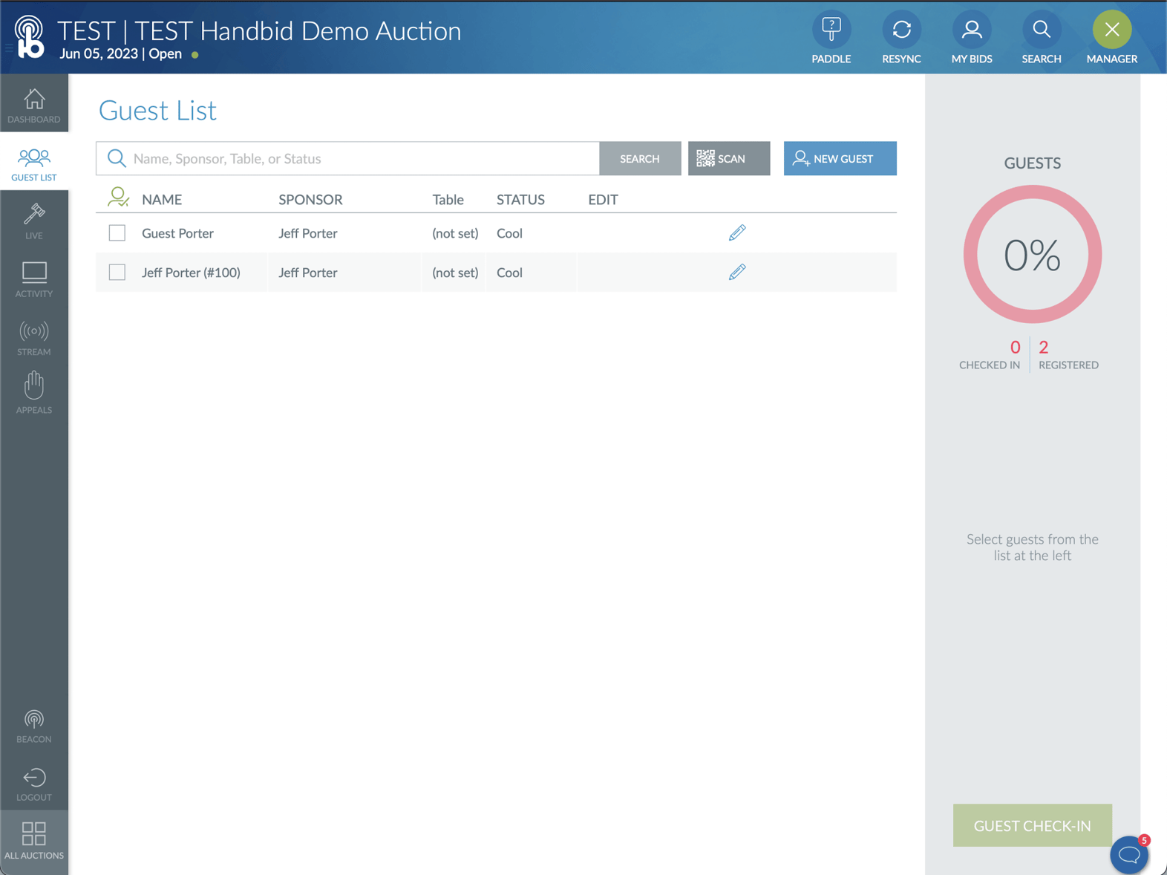Close Manager mode with the X icon
The image size is (1167, 875).
click(1111, 30)
